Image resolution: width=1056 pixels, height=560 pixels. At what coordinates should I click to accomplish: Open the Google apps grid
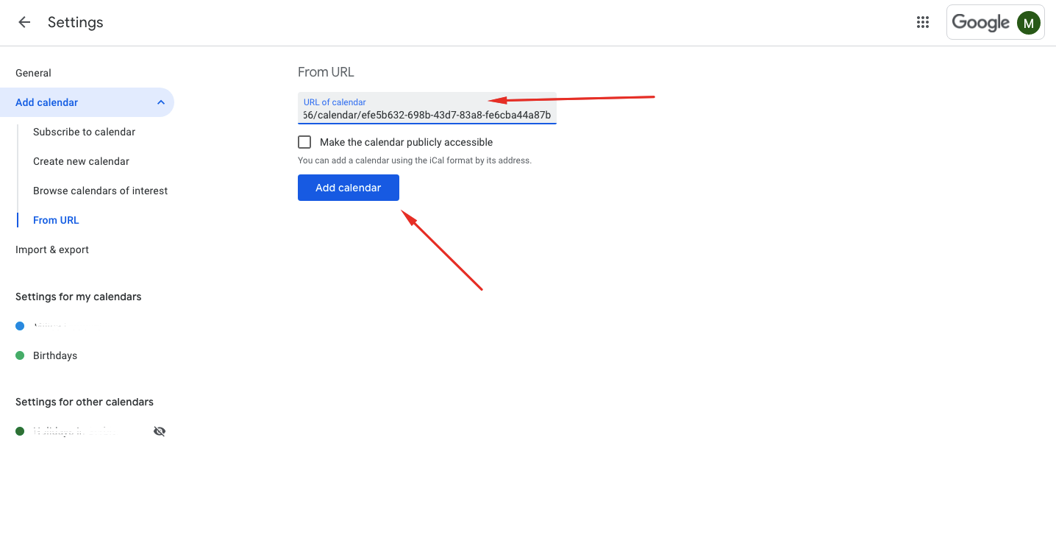coord(922,22)
